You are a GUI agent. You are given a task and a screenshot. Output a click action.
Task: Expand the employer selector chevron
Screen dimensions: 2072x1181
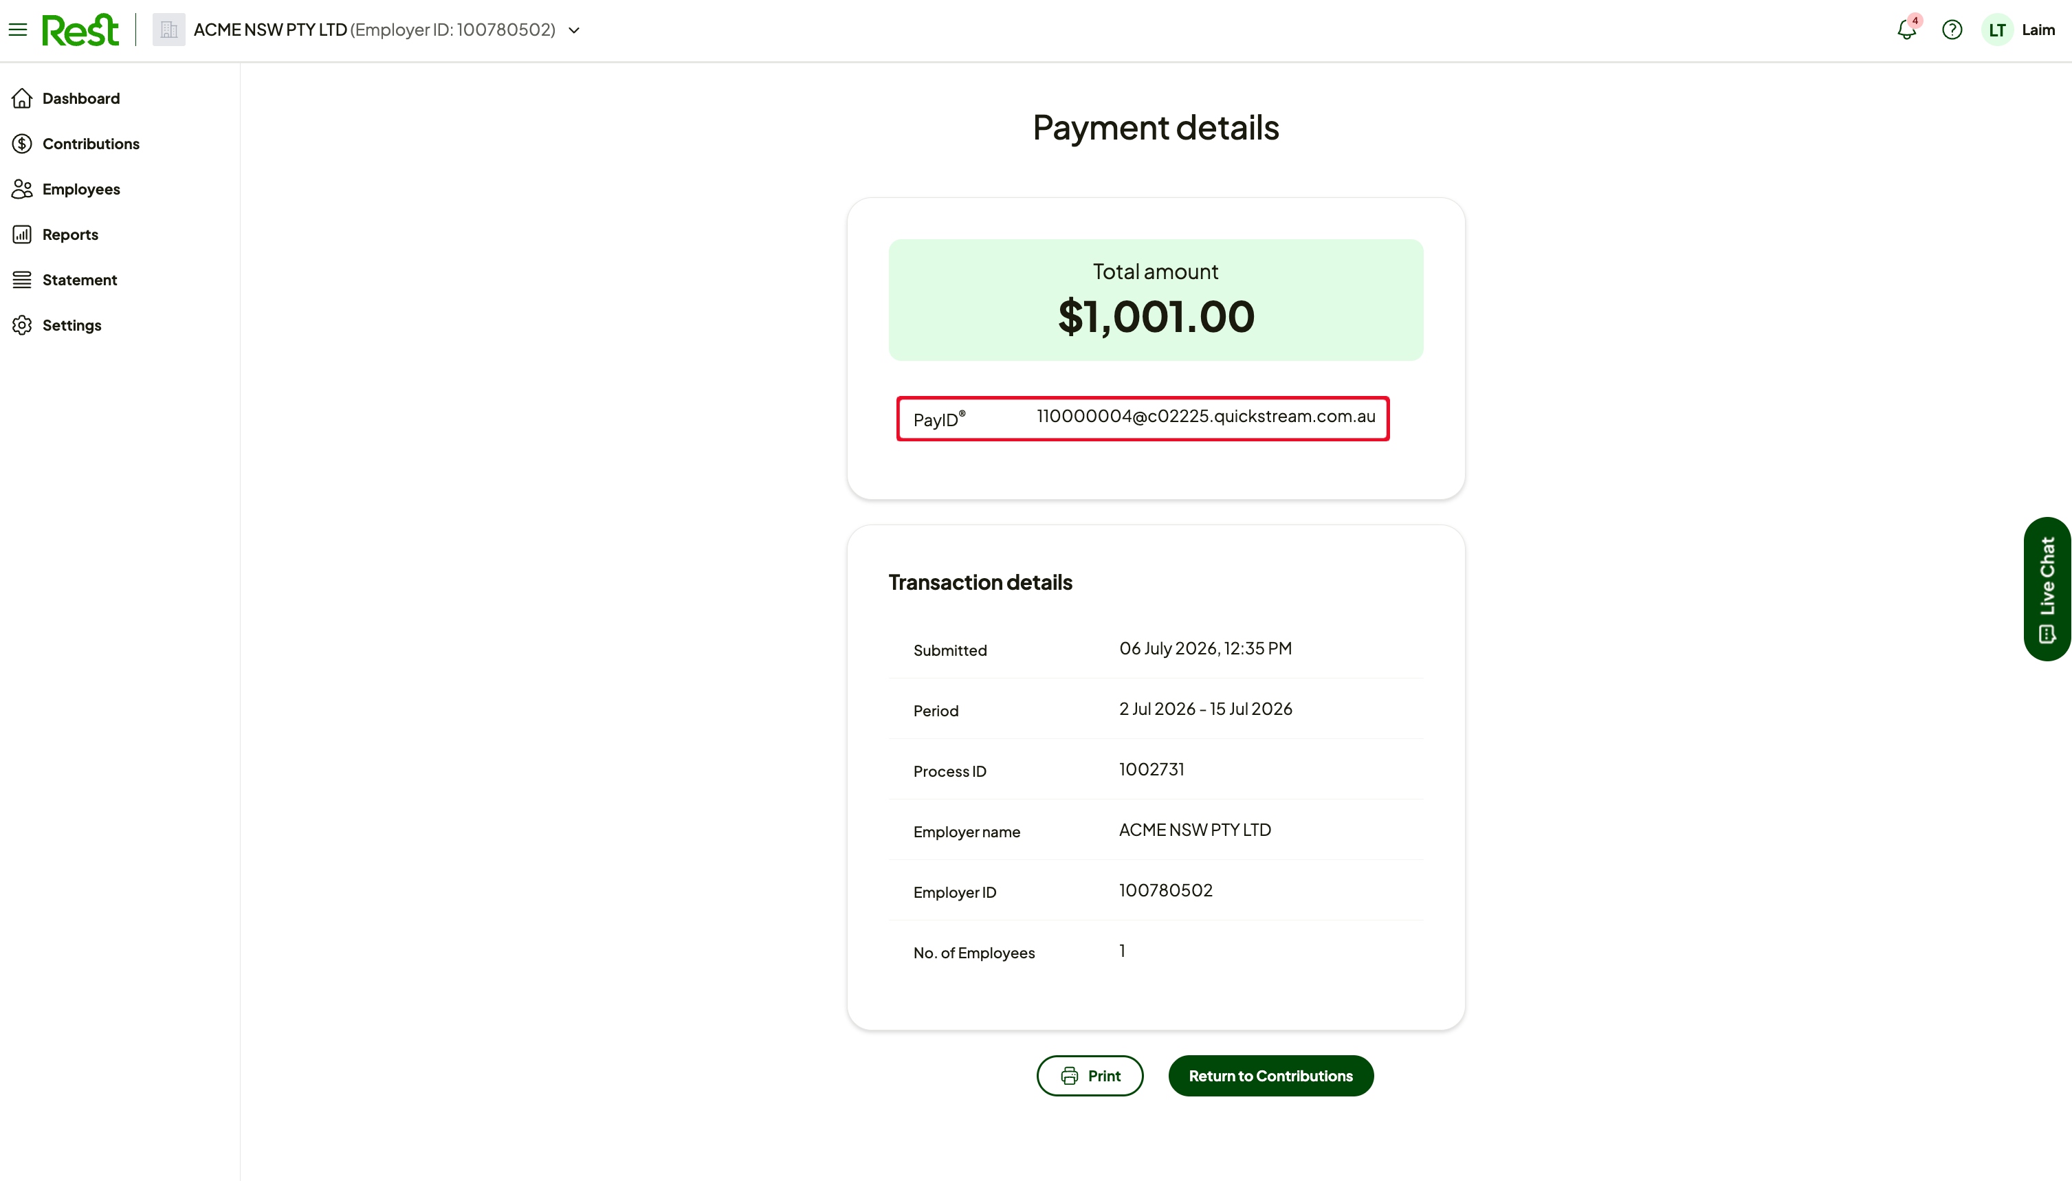[574, 31]
